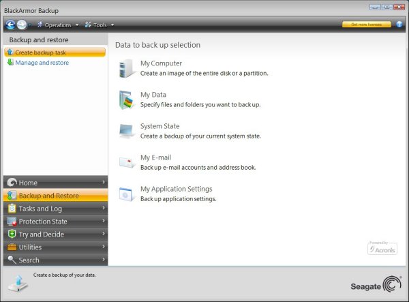Viewport: 409px width, 302px height.
Task: Click the Utilities toolbox icon
Action: [x=12, y=247]
